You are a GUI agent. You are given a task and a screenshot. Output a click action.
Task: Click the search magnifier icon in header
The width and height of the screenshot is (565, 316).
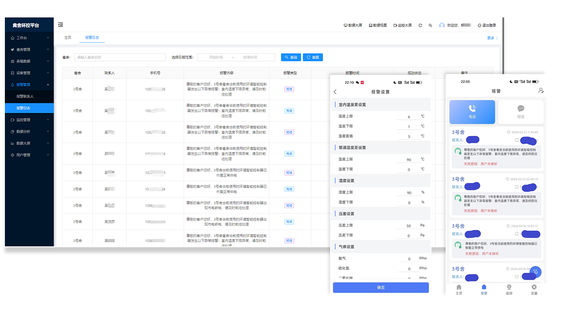tap(431, 26)
